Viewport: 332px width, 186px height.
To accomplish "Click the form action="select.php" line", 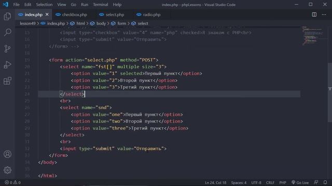I will coord(104,60).
